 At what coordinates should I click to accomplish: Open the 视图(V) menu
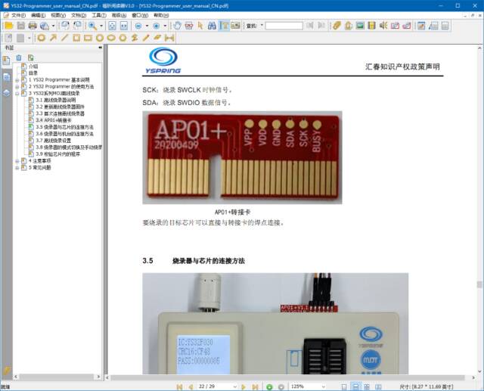[x=58, y=15]
